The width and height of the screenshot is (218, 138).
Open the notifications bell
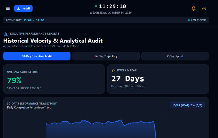point(193,8)
